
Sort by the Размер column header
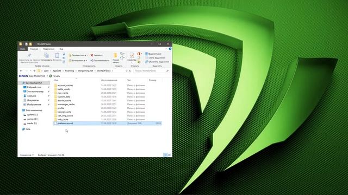(x=152, y=80)
